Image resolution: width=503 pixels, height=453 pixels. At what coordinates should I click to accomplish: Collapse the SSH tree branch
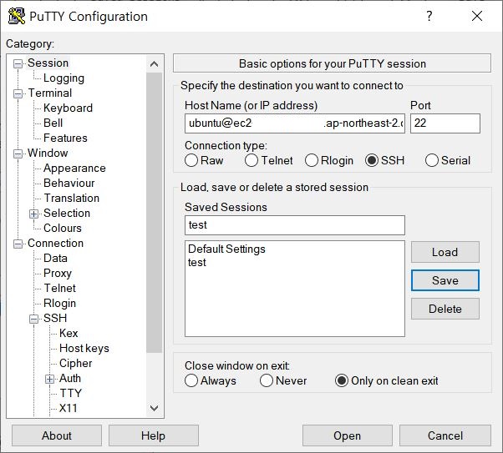coord(34,319)
